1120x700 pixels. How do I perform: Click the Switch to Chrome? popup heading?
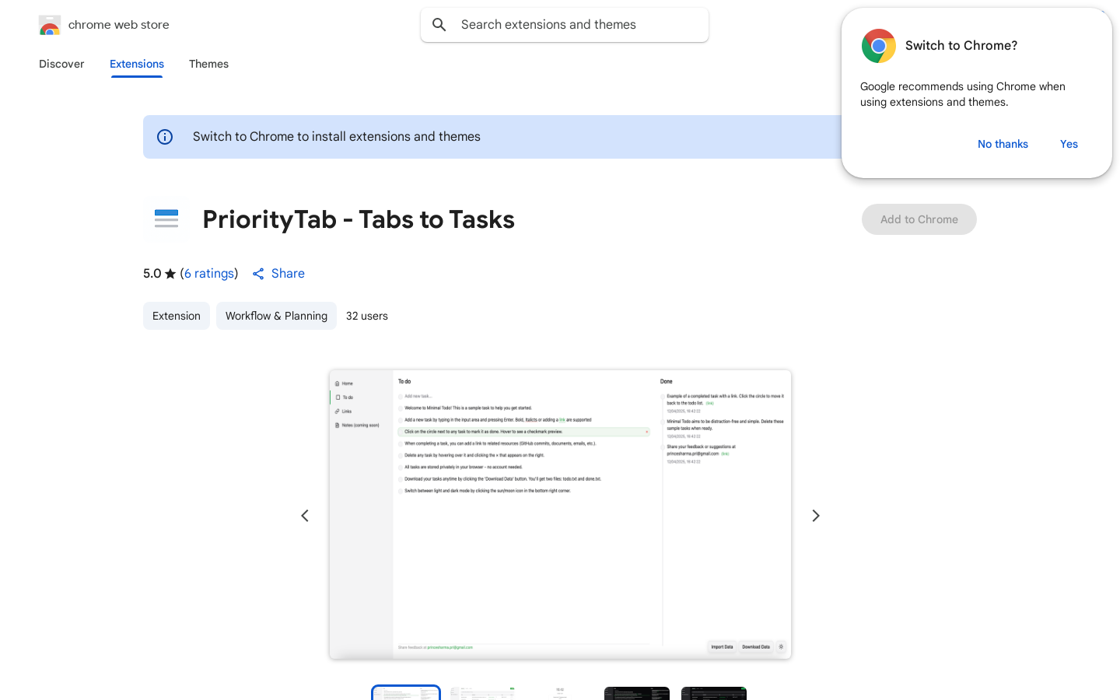(x=961, y=45)
